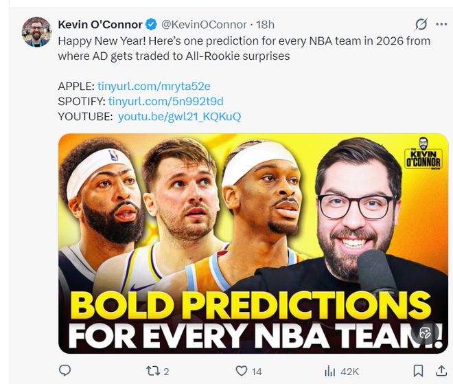The height and width of the screenshot is (384, 453).
Task: Click the 42K views count
Action: pyautogui.click(x=349, y=372)
